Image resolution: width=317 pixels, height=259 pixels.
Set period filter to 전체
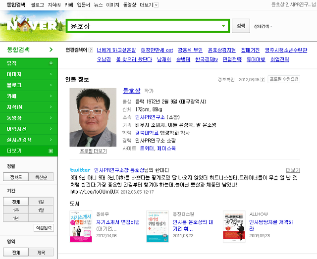coord(16,202)
